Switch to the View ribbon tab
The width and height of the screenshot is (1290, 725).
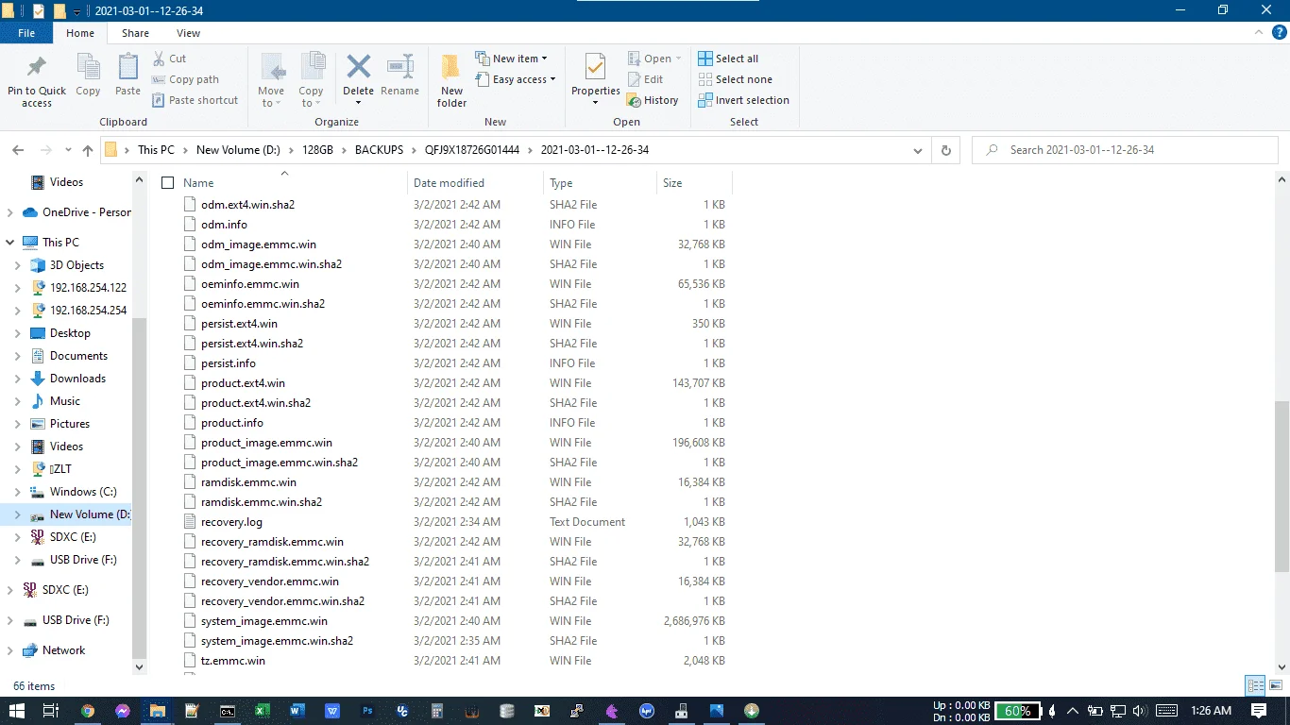coord(188,33)
